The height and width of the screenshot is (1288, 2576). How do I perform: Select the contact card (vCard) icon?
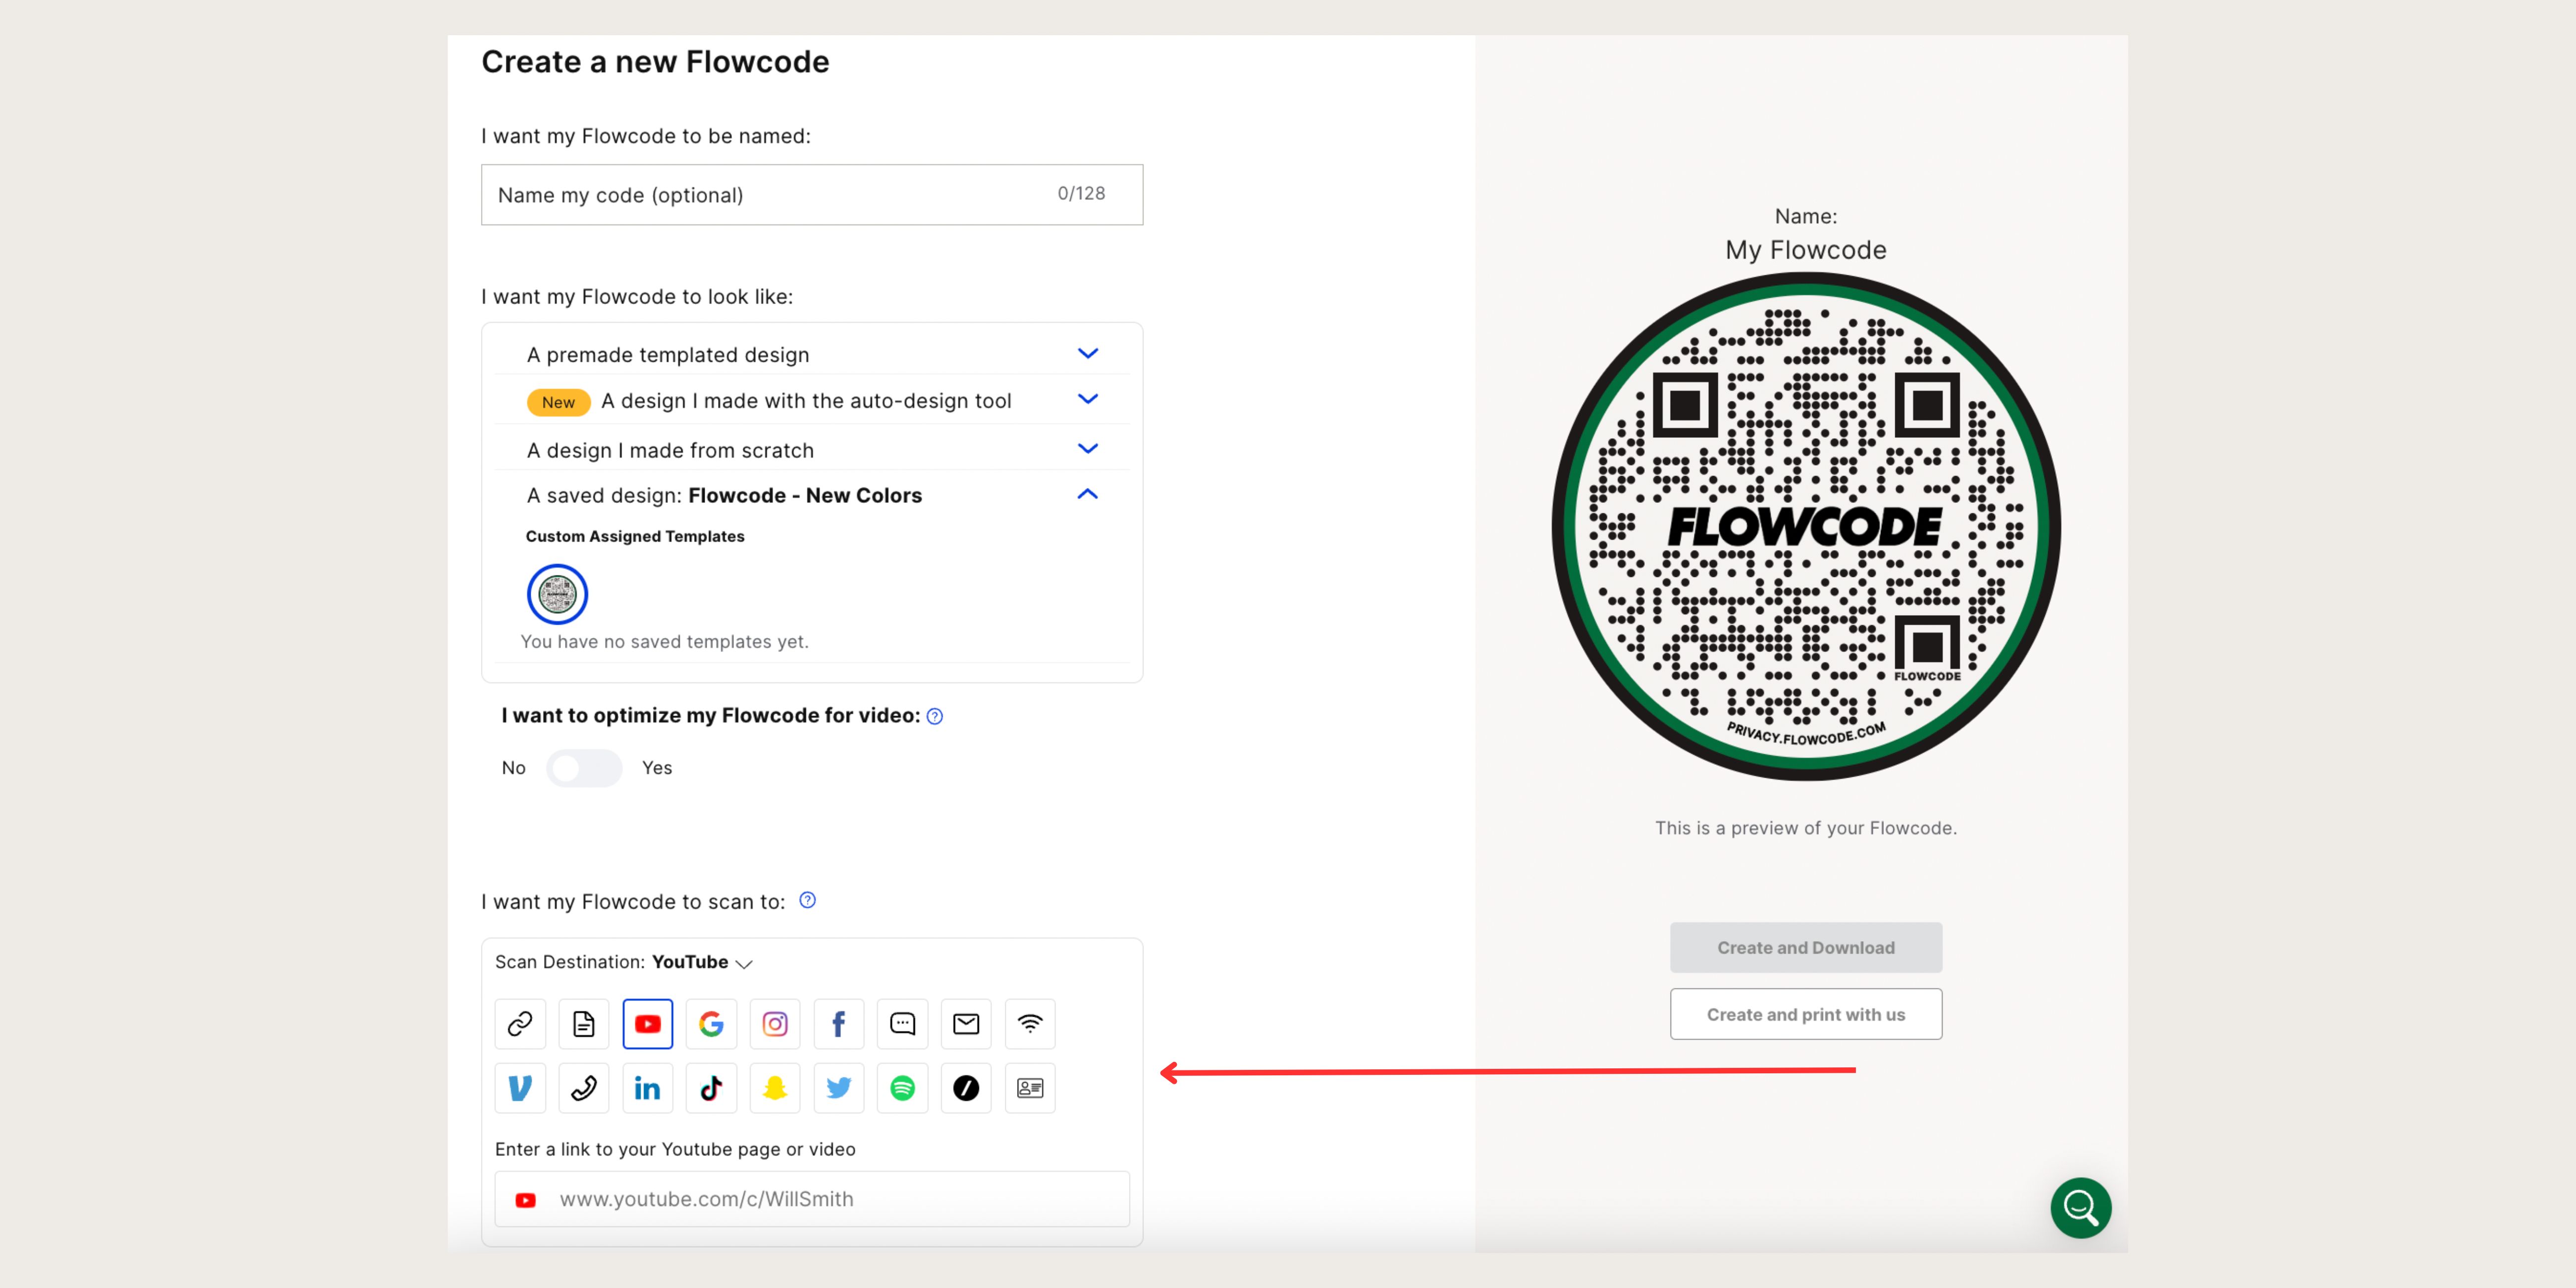coord(1030,1087)
